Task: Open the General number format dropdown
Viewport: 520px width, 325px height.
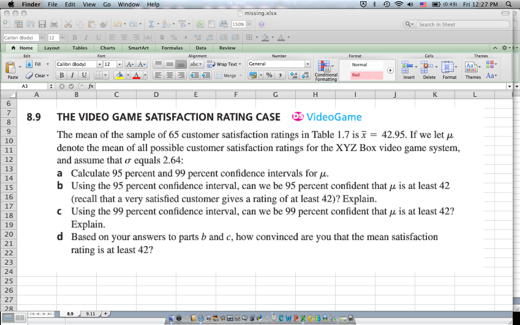Action: pyautogui.click(x=308, y=64)
